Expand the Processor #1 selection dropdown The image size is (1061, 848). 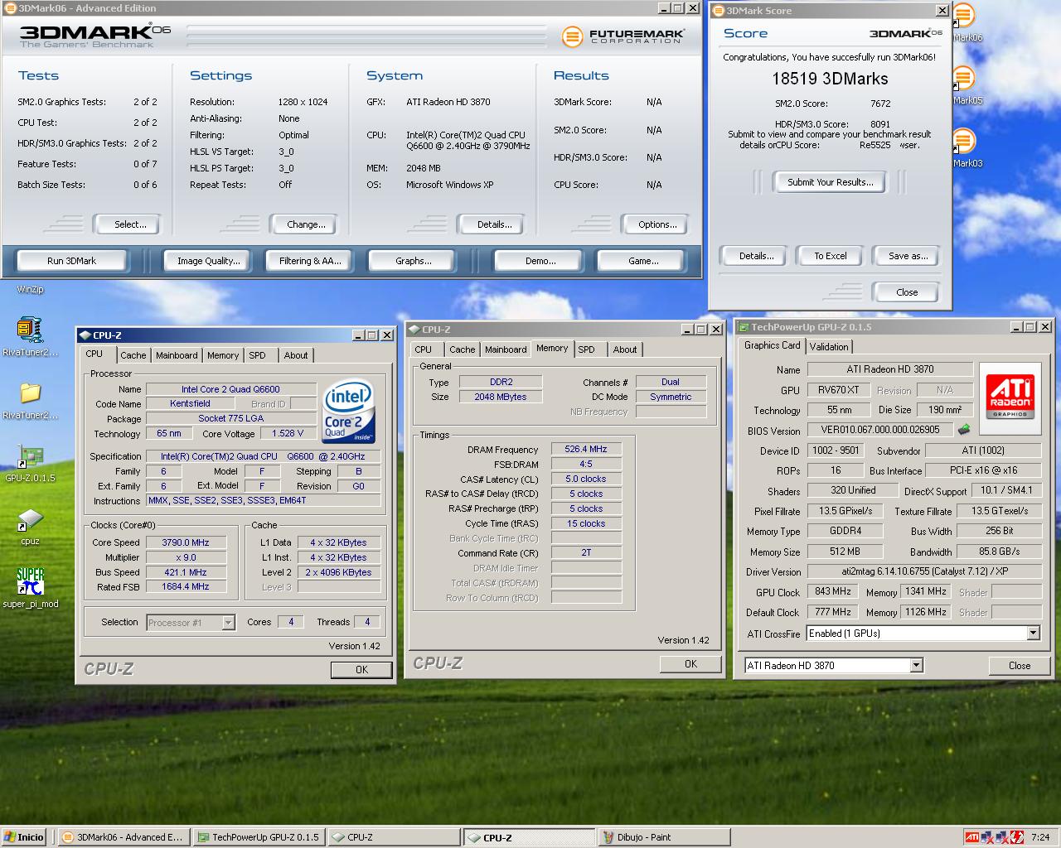coord(229,623)
